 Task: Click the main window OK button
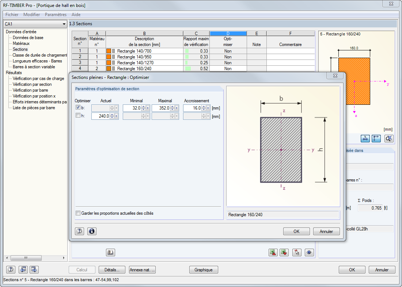[352, 269]
